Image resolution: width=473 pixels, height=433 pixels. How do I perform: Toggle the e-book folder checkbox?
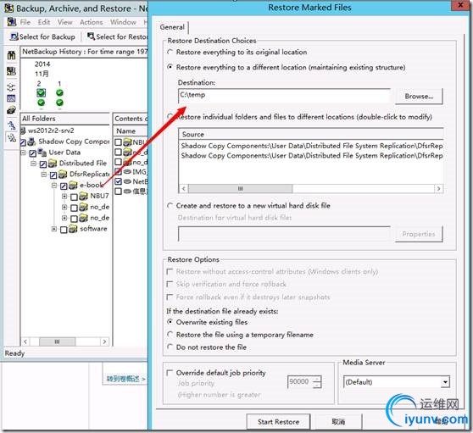(x=64, y=186)
